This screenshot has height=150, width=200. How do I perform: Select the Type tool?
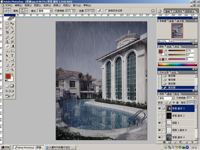12,56
